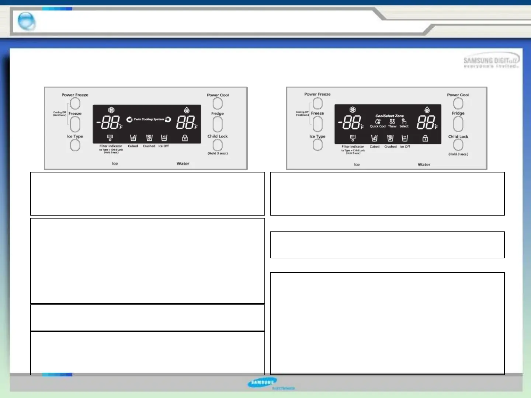
Task: Click Ice Off icon on Twin Cooling panel
Action: 164,138
